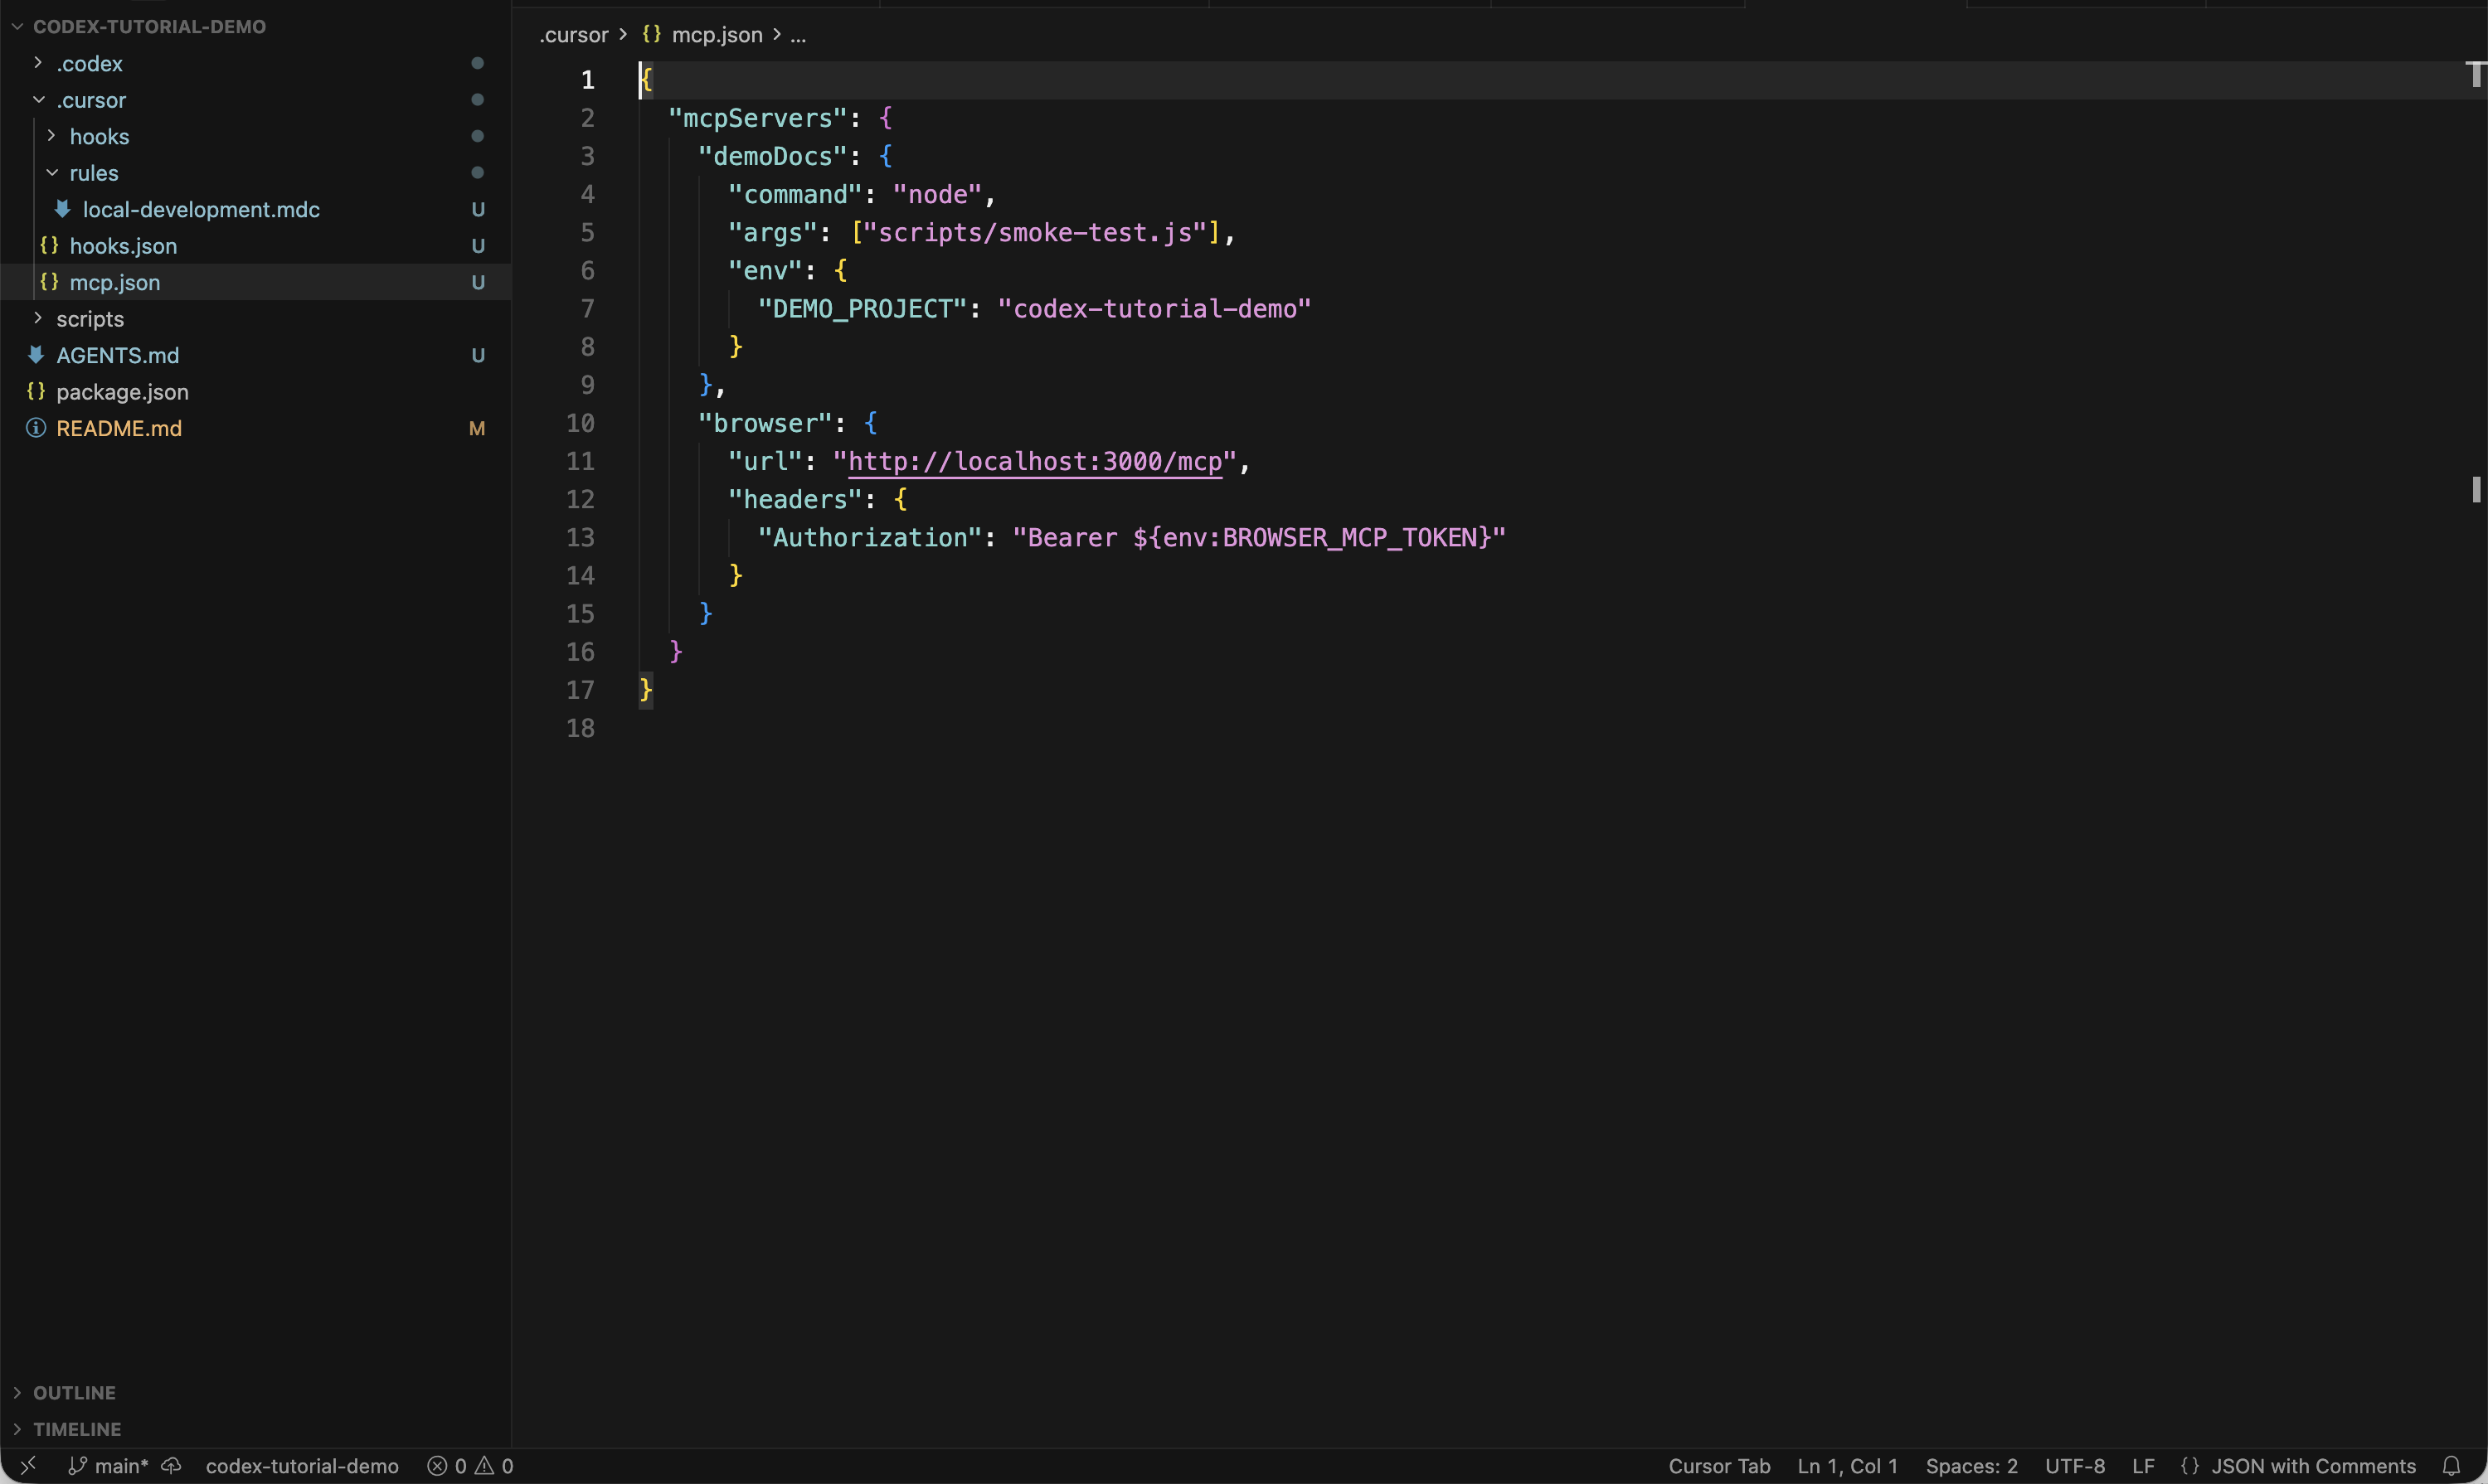Select the scripts folder row

pyautogui.click(x=256, y=319)
